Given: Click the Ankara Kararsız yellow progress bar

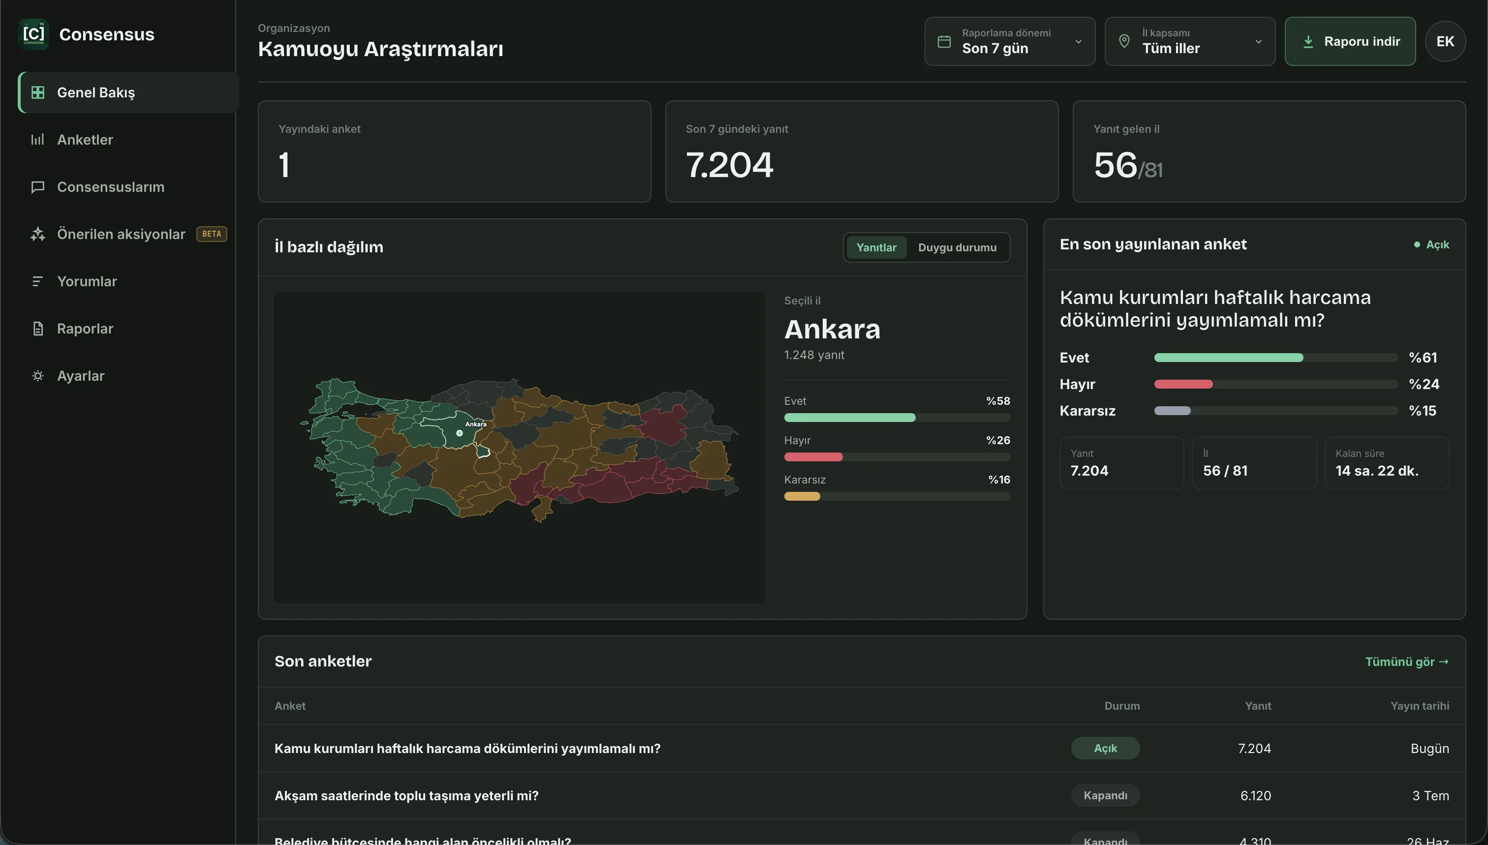Looking at the screenshot, I should coord(802,496).
